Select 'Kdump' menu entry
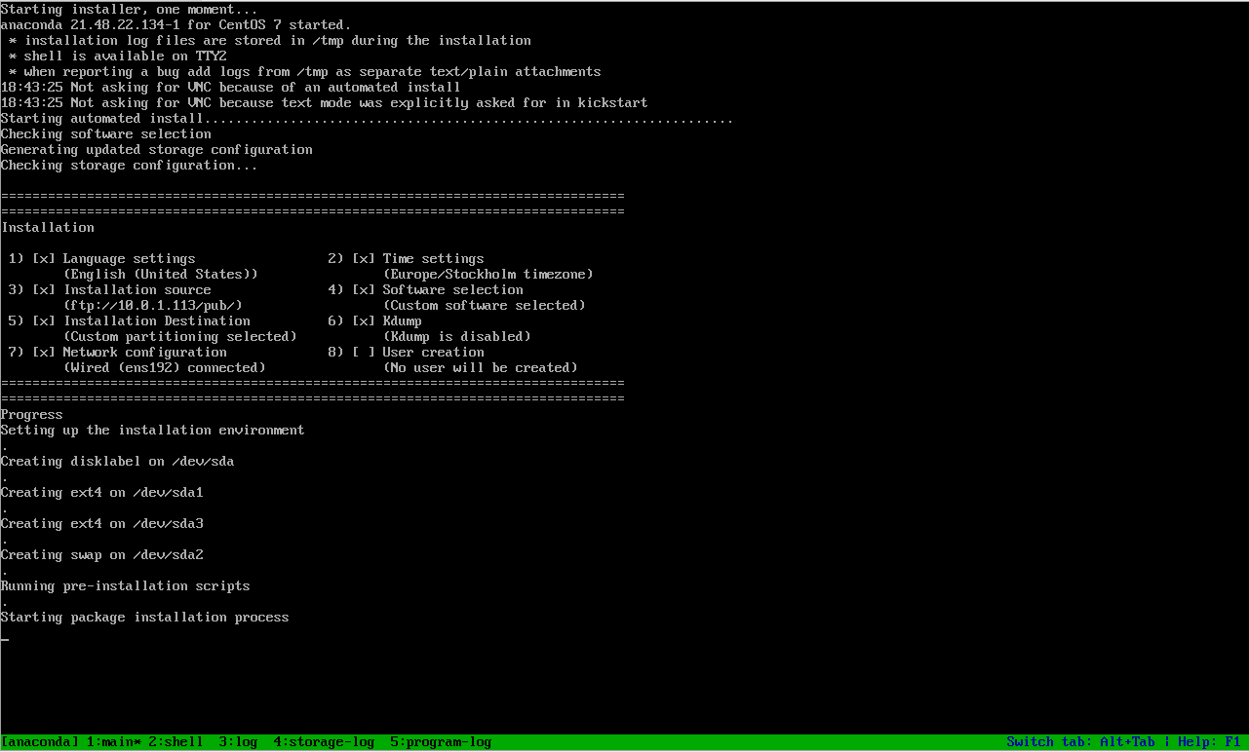This screenshot has height=752, width=1249. pos(402,321)
